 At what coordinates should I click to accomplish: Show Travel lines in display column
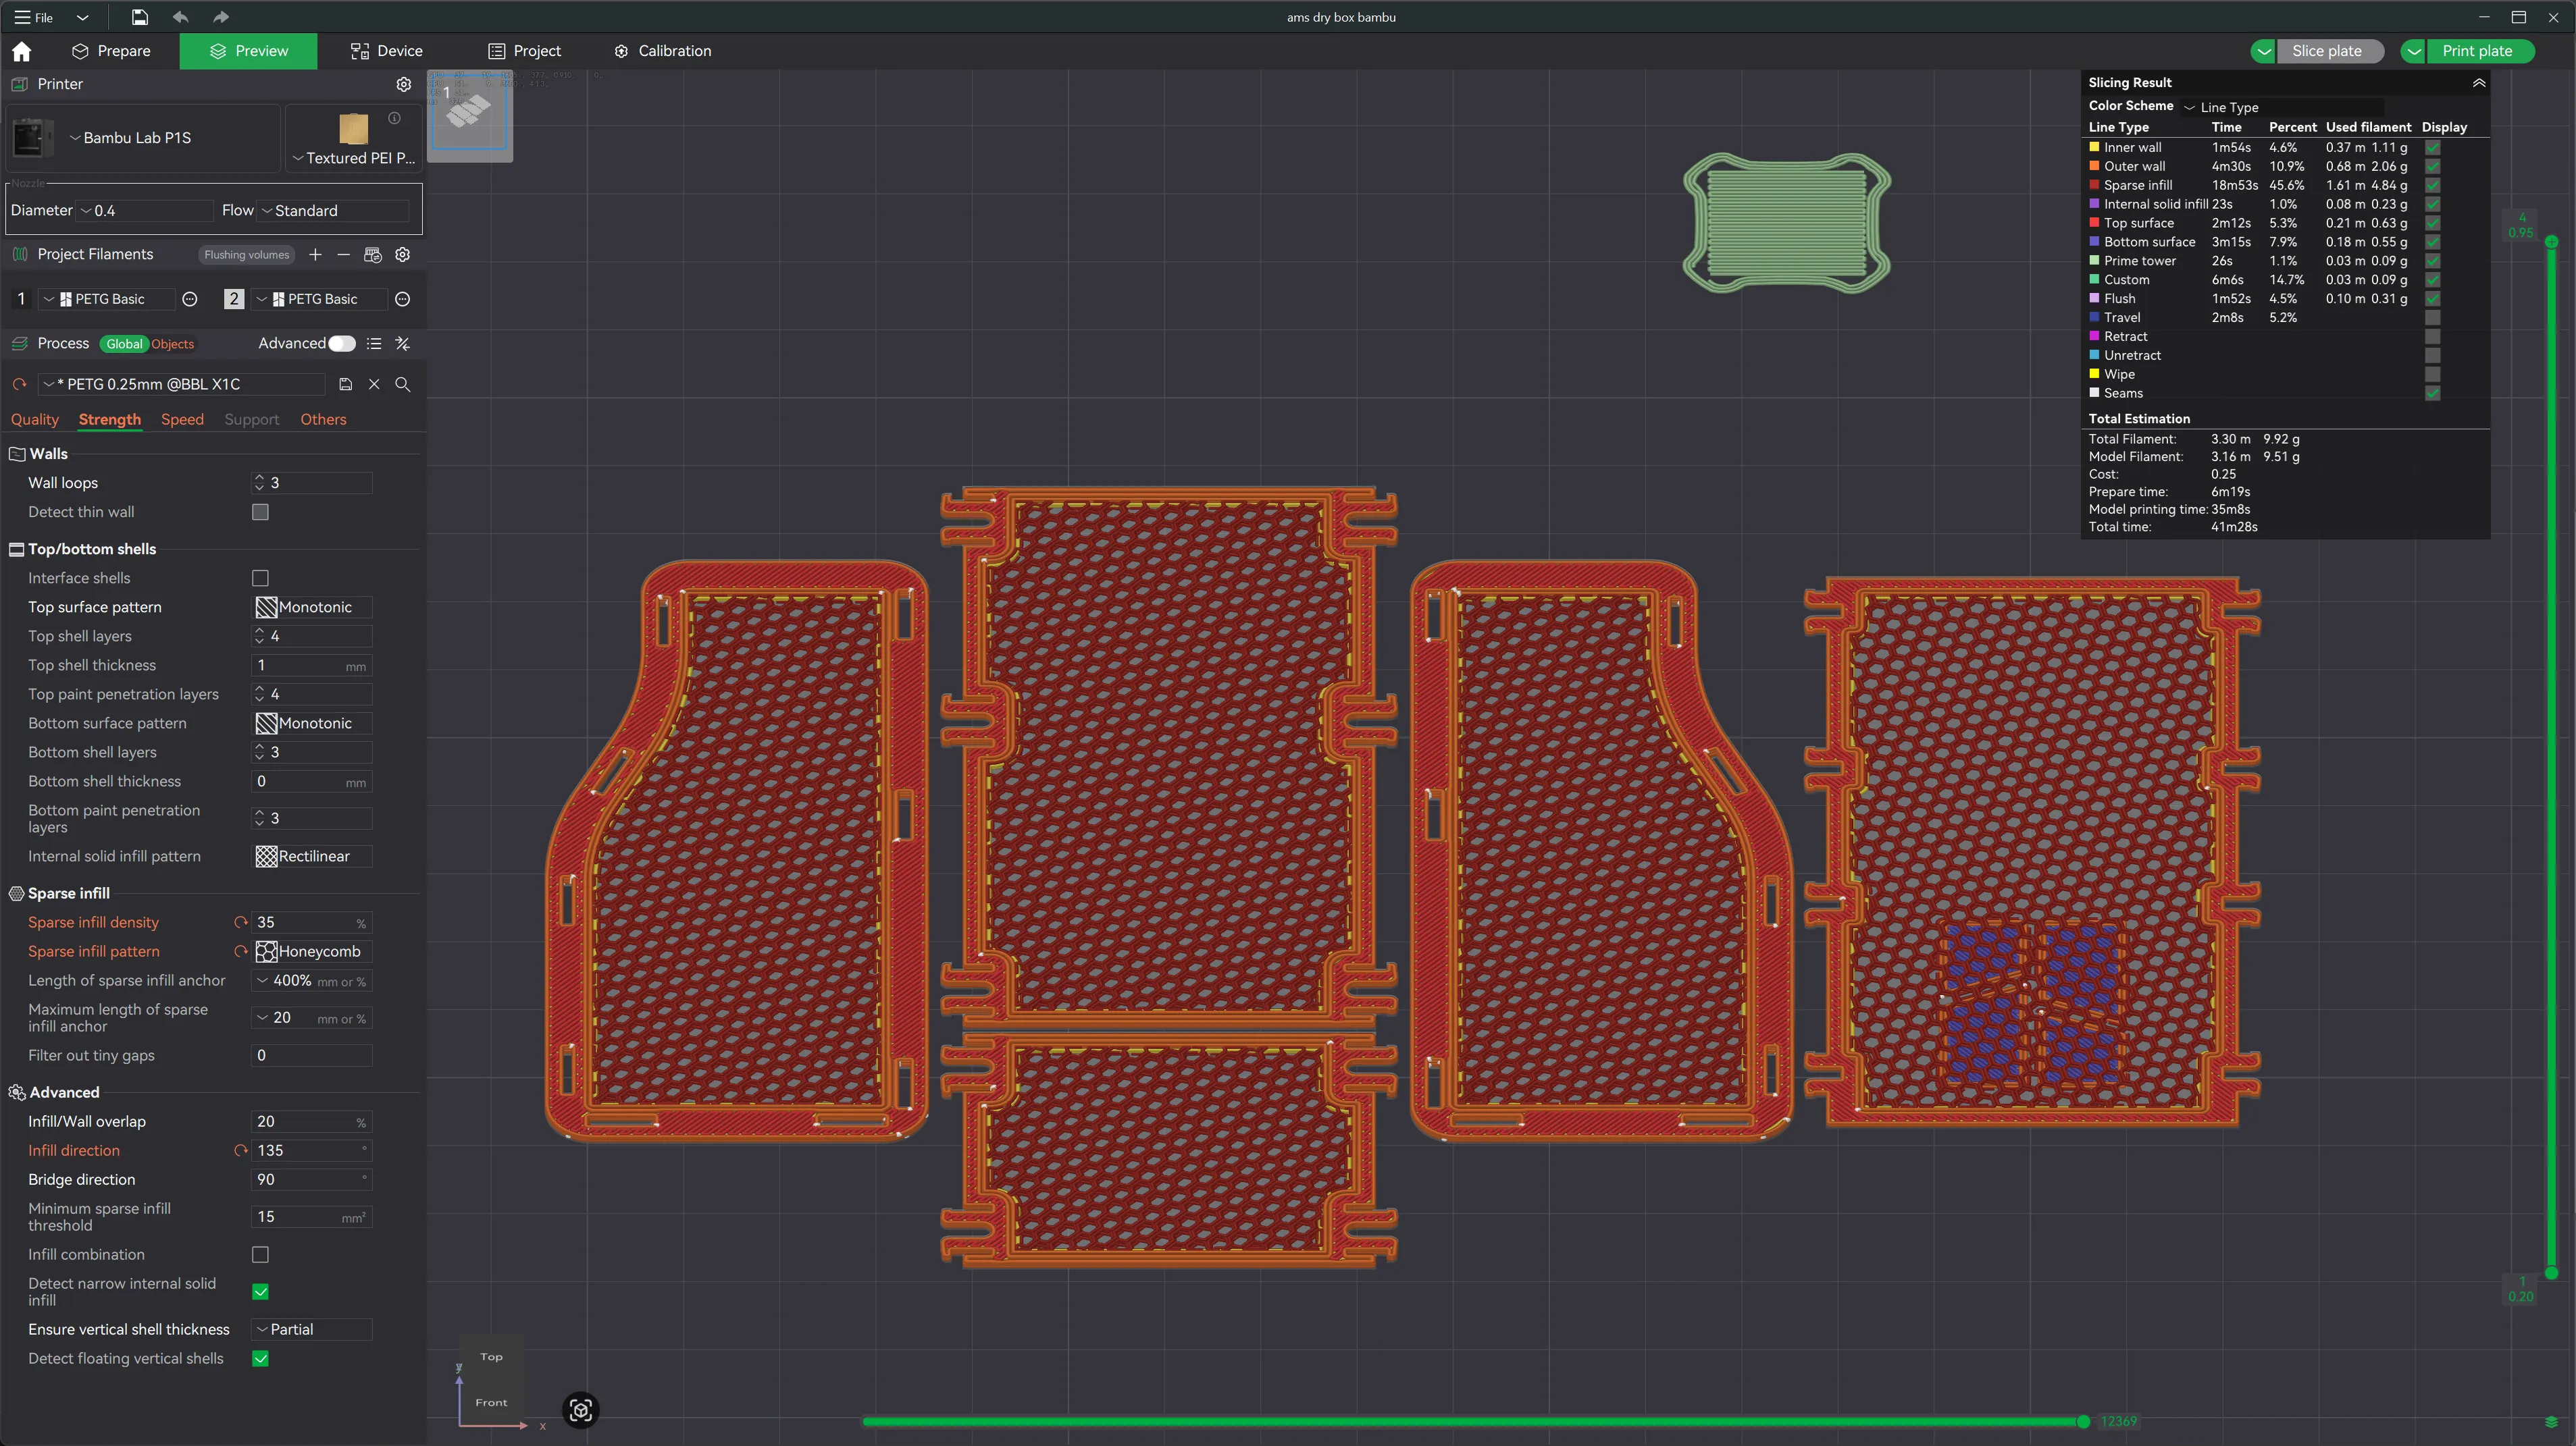[2432, 318]
